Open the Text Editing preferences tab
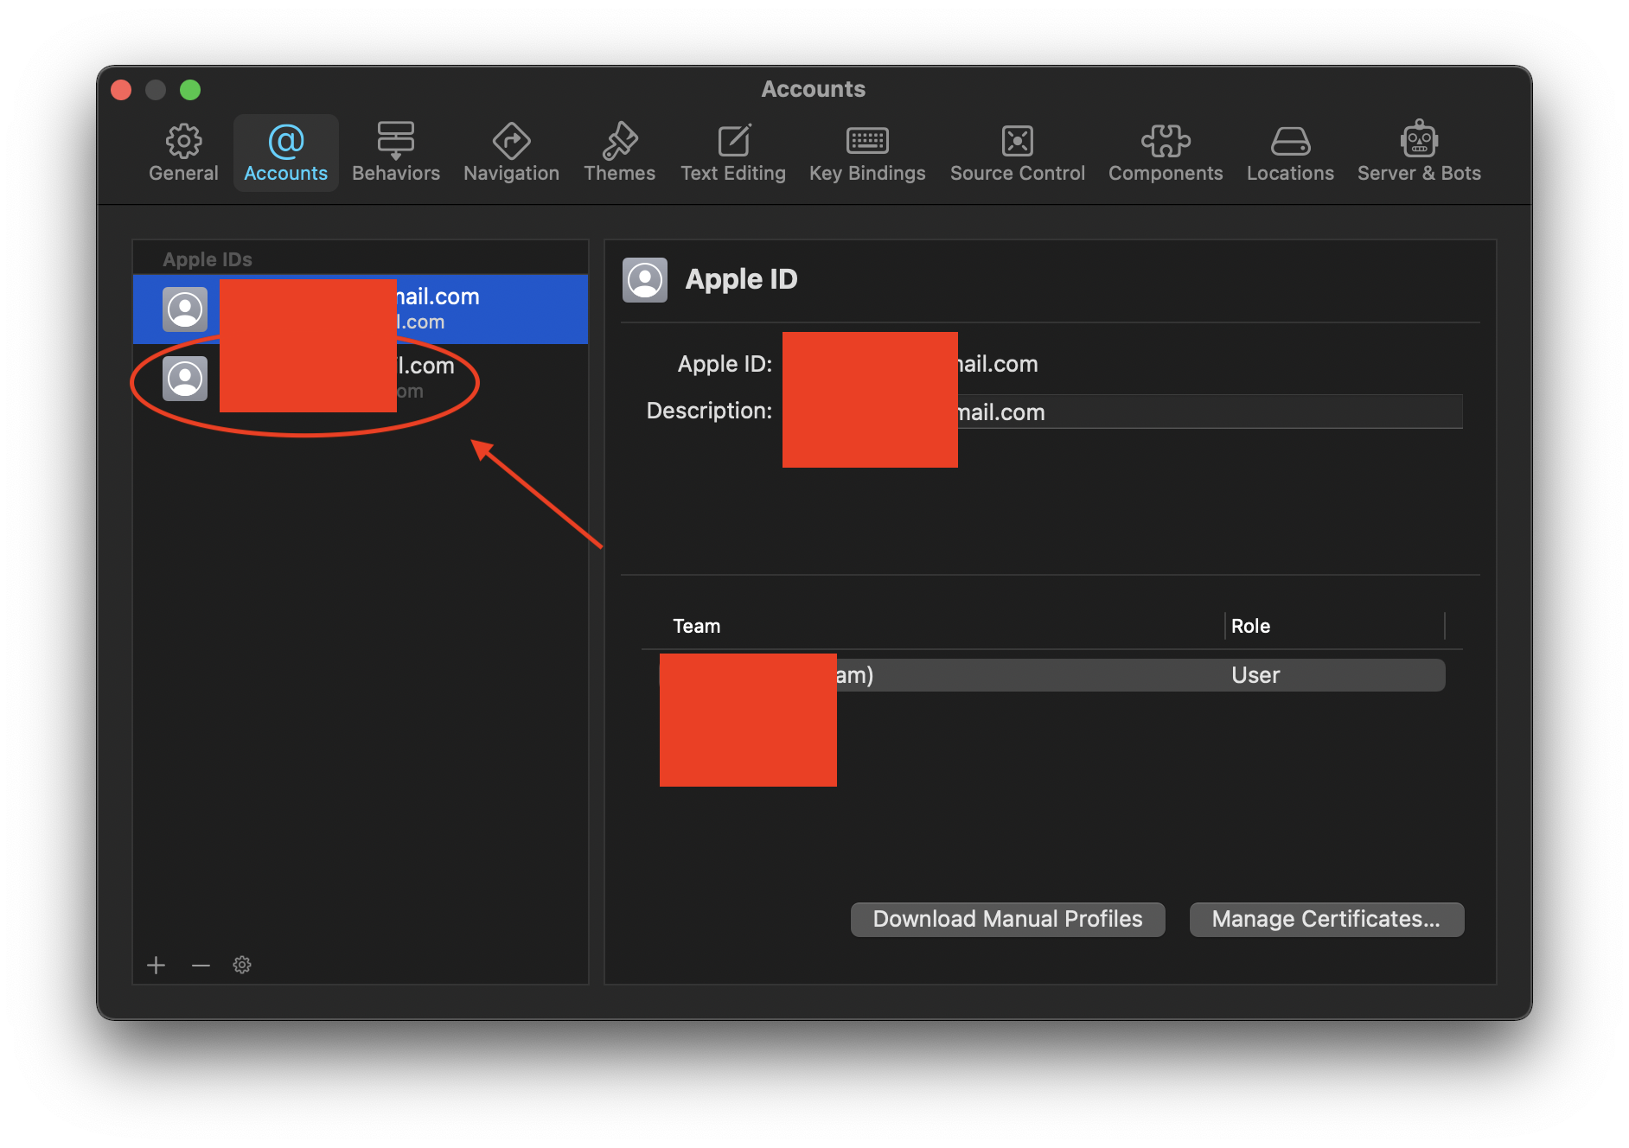Screen dimensions: 1629x1148 pos(733,153)
